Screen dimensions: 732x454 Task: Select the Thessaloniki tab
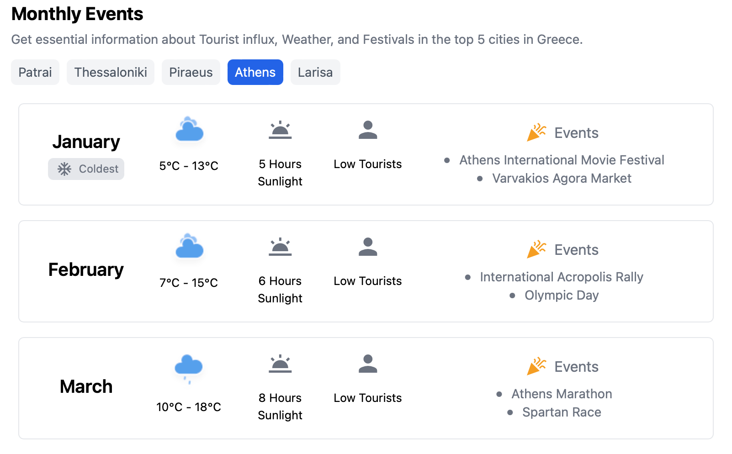point(111,72)
